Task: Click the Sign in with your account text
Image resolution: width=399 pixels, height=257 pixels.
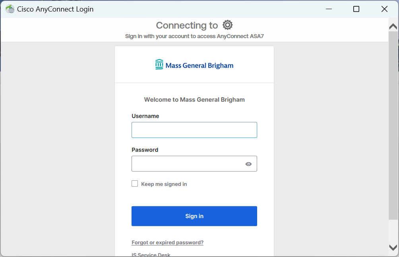Action: click(x=194, y=36)
